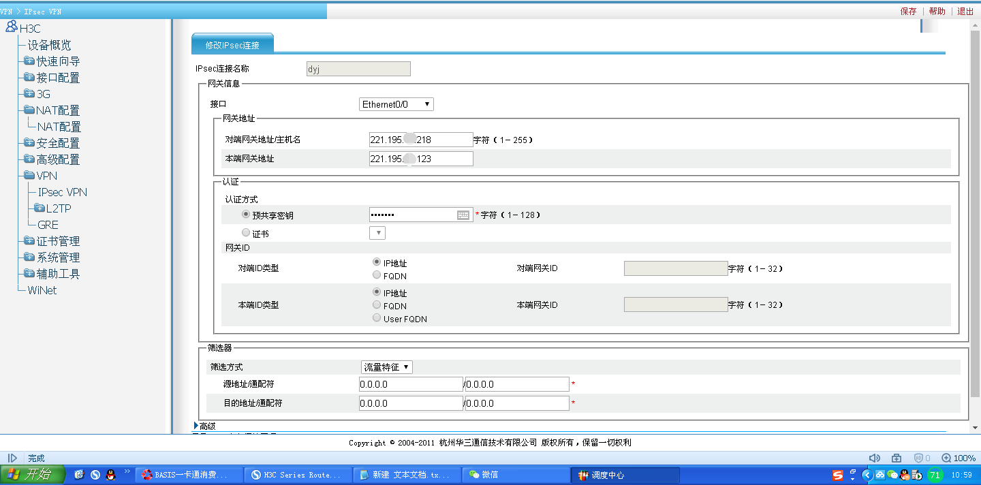
Task: Open the Sogou browser quick launch icon
Action: (x=95, y=475)
